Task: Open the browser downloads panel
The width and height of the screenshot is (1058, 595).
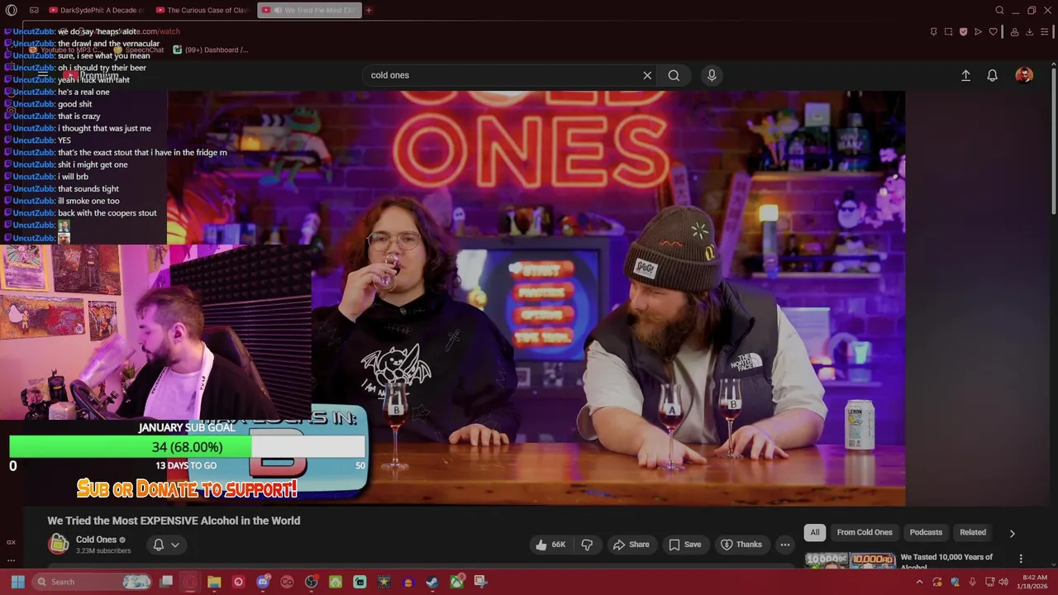Action: point(1029,31)
